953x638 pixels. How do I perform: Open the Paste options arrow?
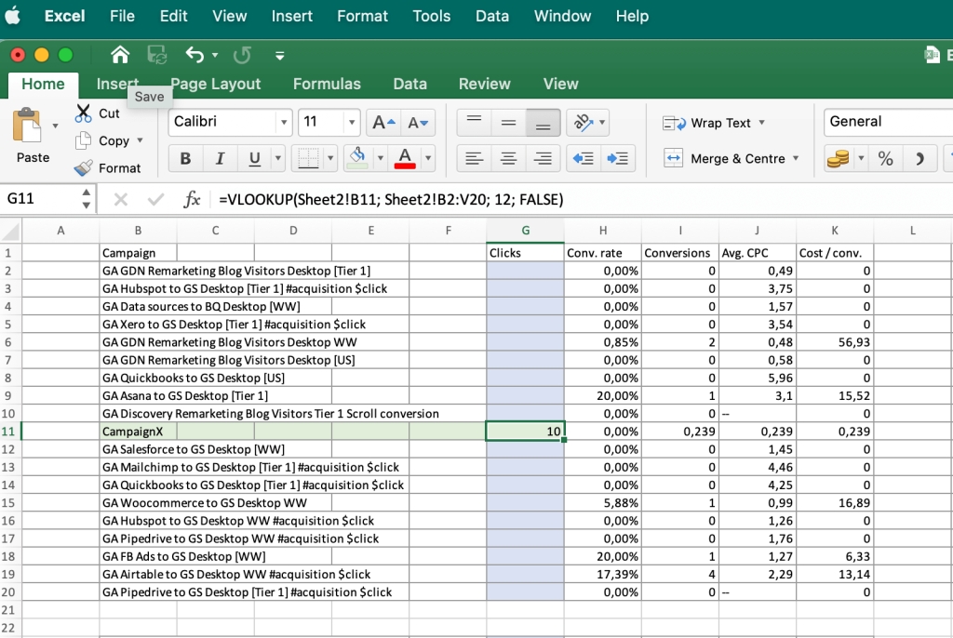tap(55, 126)
